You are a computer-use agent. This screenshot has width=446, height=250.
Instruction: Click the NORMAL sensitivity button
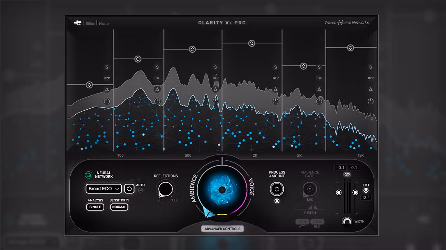(x=119, y=207)
